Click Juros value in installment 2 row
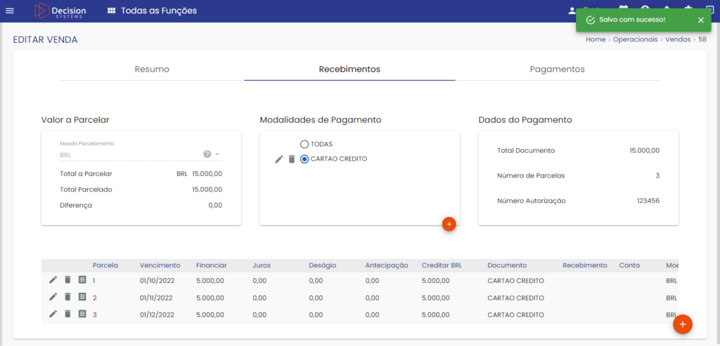The height and width of the screenshot is (346, 720). click(x=259, y=298)
